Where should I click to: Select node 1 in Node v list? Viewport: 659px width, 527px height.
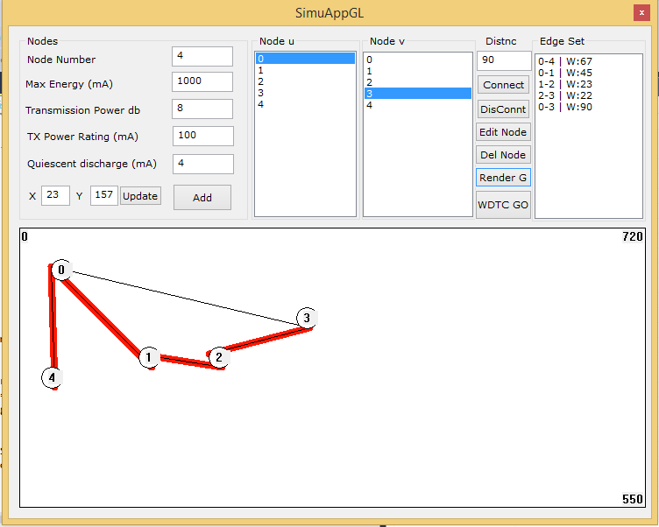coord(418,71)
